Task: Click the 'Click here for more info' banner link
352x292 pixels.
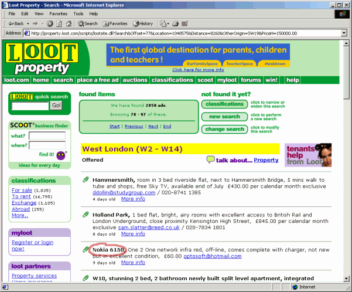Action: pos(198,70)
